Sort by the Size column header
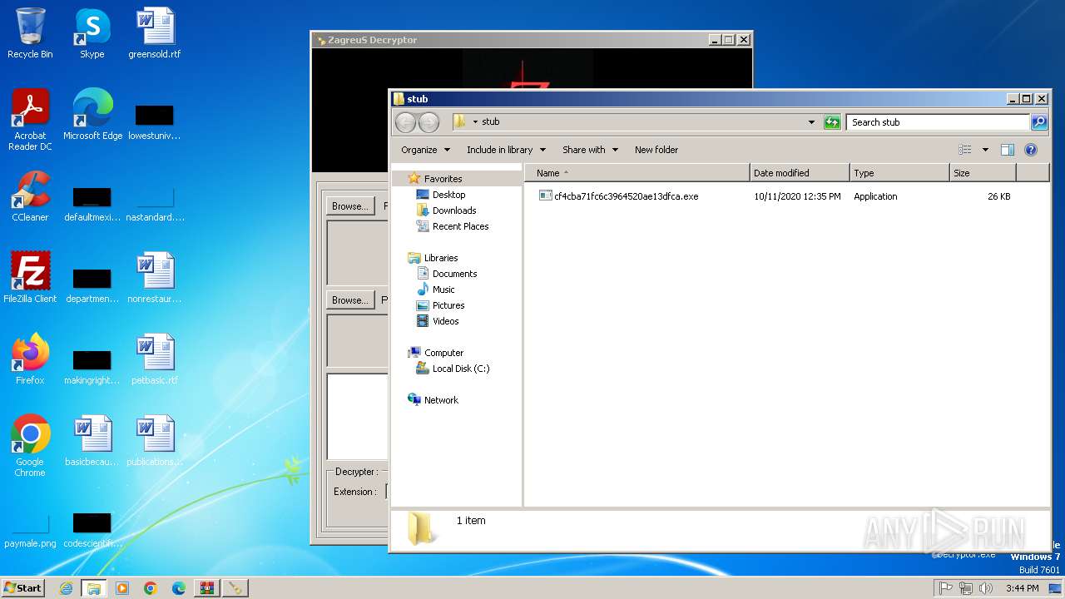The width and height of the screenshot is (1065, 599). 983,173
